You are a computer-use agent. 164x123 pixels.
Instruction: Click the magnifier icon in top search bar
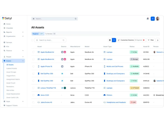click(75, 19)
